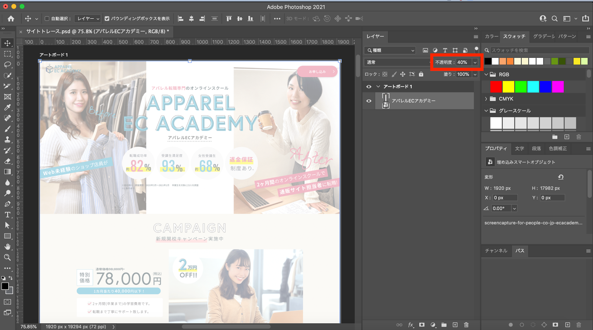Image resolution: width=593 pixels, height=330 pixels.
Task: Delete layer with Layers trash icon
Action: (x=466, y=325)
